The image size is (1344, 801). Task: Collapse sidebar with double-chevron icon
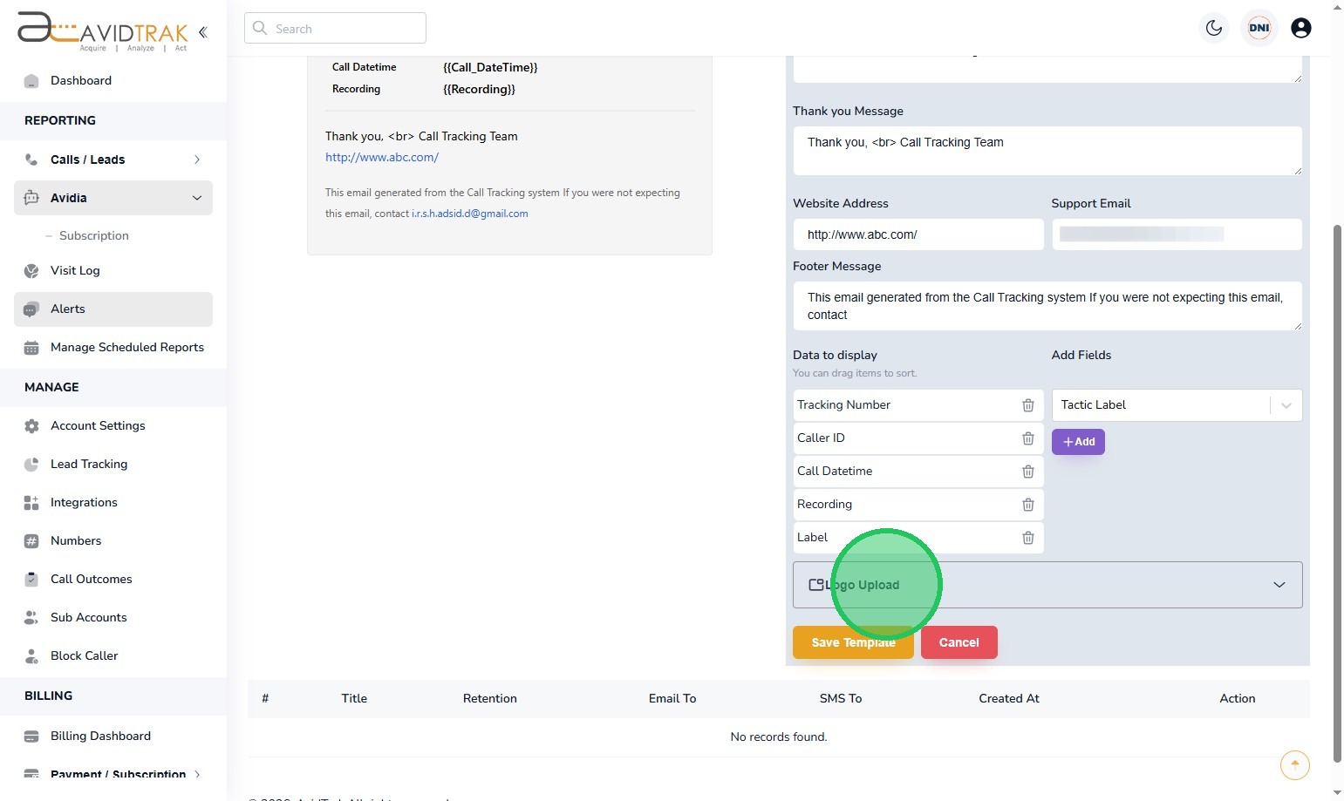click(x=202, y=32)
